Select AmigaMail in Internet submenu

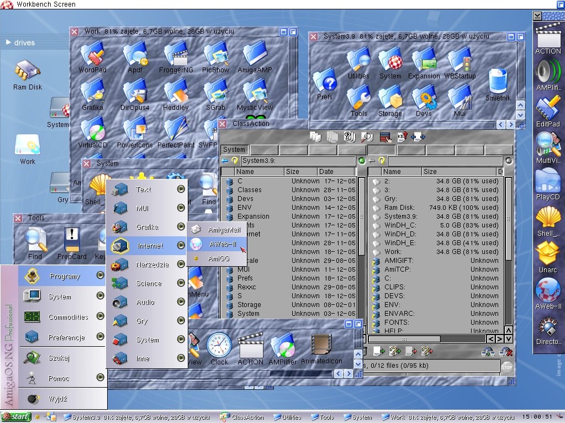coord(217,230)
